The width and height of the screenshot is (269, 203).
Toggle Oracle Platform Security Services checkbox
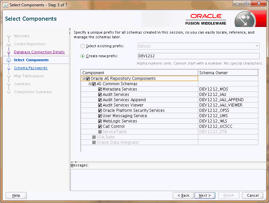point(100,110)
